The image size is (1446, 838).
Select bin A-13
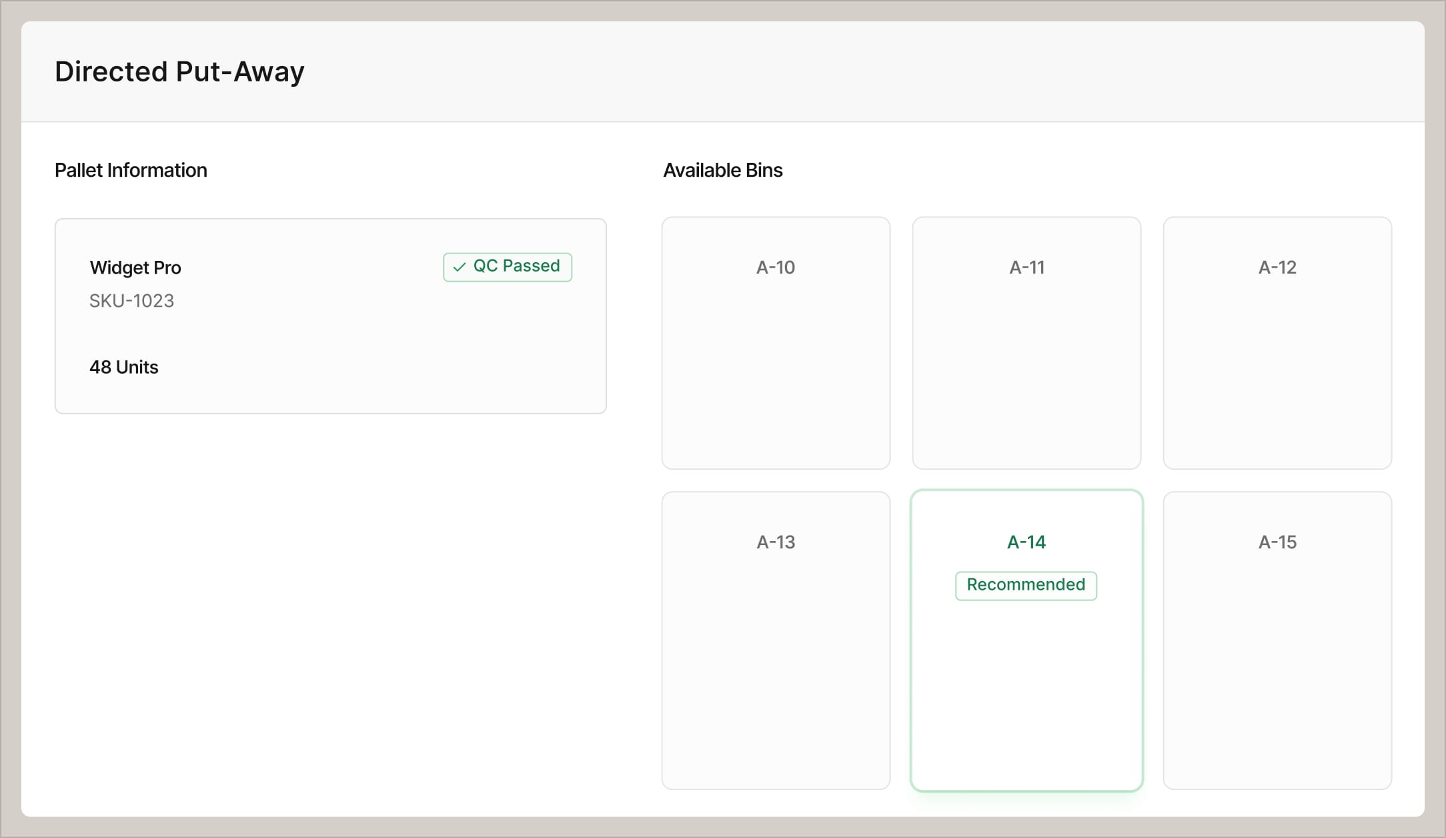[775, 637]
